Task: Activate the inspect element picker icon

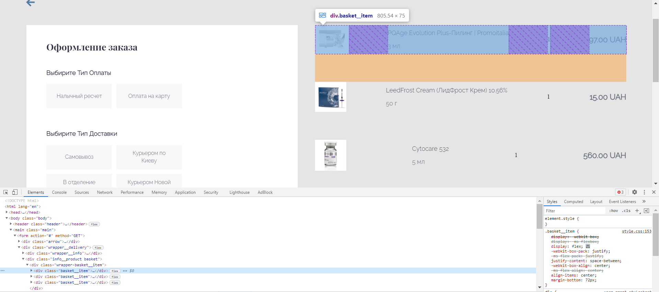Action: point(5,192)
